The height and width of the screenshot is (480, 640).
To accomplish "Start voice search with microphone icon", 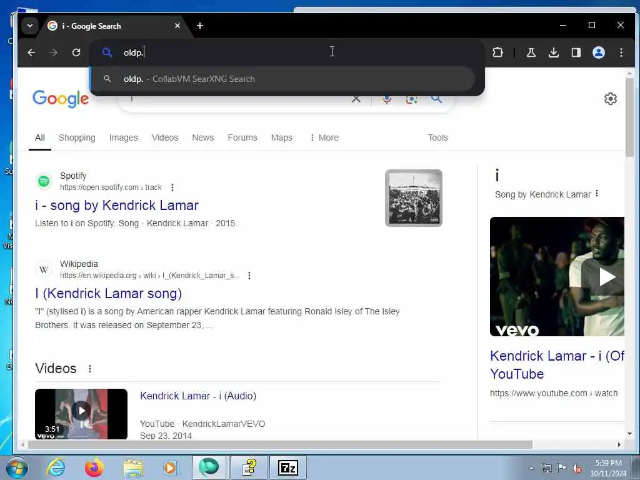I will click(387, 99).
